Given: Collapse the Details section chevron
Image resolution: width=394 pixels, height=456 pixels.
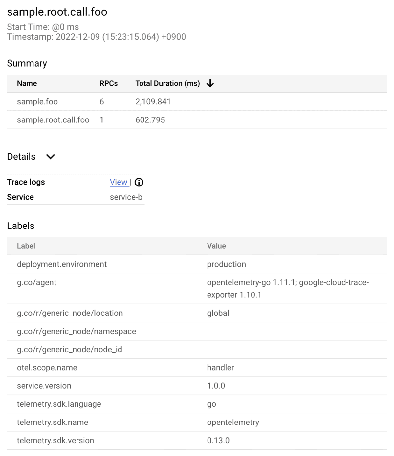Looking at the screenshot, I should [x=51, y=157].
